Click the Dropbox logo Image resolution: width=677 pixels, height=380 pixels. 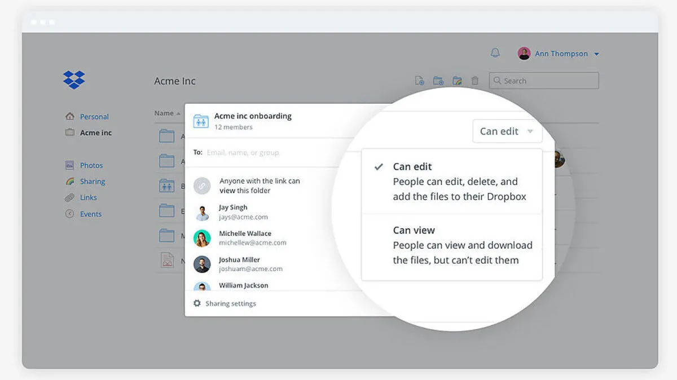[x=74, y=80]
